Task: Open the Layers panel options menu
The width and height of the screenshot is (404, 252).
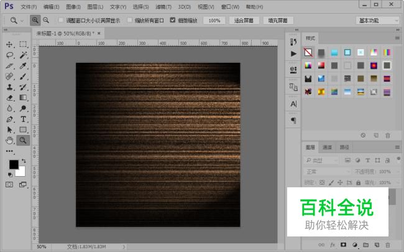Action: pyautogui.click(x=397, y=147)
